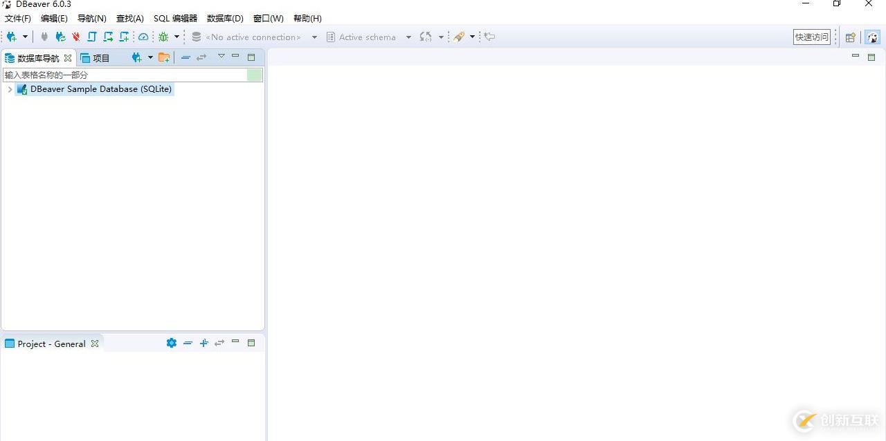This screenshot has width=886, height=441.
Task: Click the back navigation arrow icon
Action: tap(489, 37)
